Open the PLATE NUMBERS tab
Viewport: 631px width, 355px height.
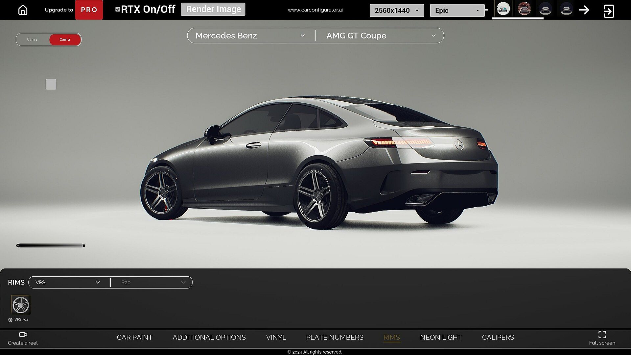(x=335, y=337)
